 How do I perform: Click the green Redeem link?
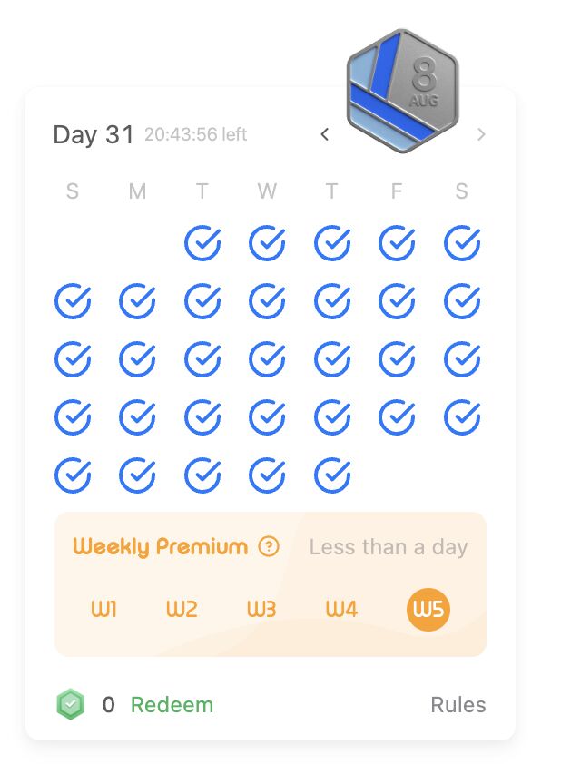[172, 704]
